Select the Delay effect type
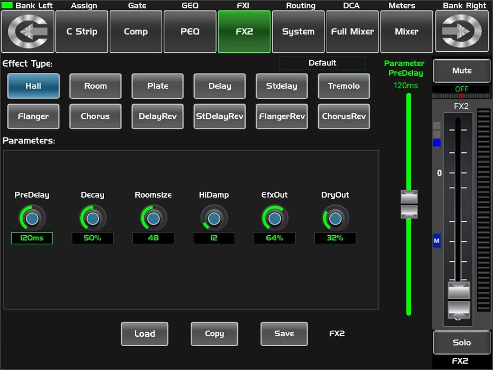The height and width of the screenshot is (370, 493). pos(220,86)
